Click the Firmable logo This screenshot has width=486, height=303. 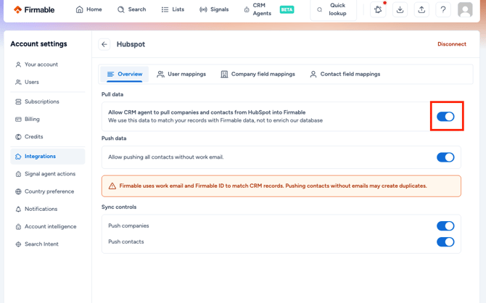point(34,9)
